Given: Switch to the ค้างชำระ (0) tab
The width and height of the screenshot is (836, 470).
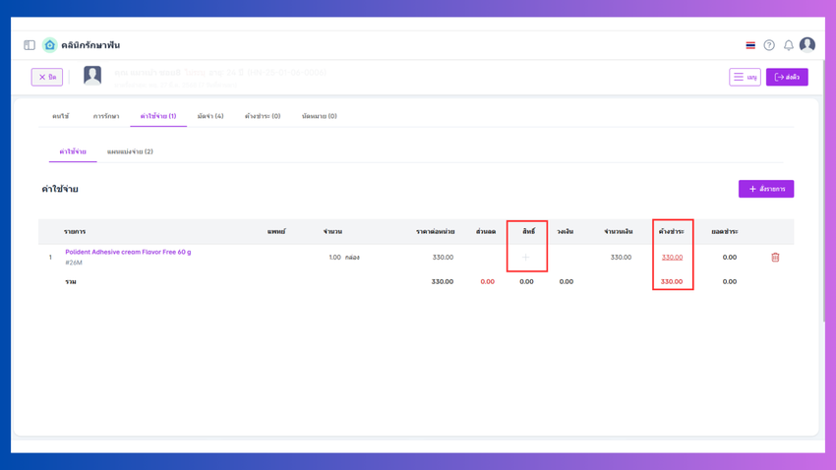Looking at the screenshot, I should tap(263, 116).
